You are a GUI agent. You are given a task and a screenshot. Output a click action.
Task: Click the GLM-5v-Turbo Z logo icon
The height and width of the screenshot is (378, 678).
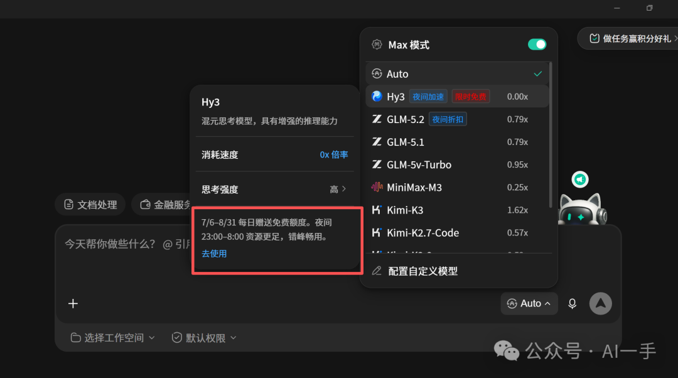tap(377, 165)
